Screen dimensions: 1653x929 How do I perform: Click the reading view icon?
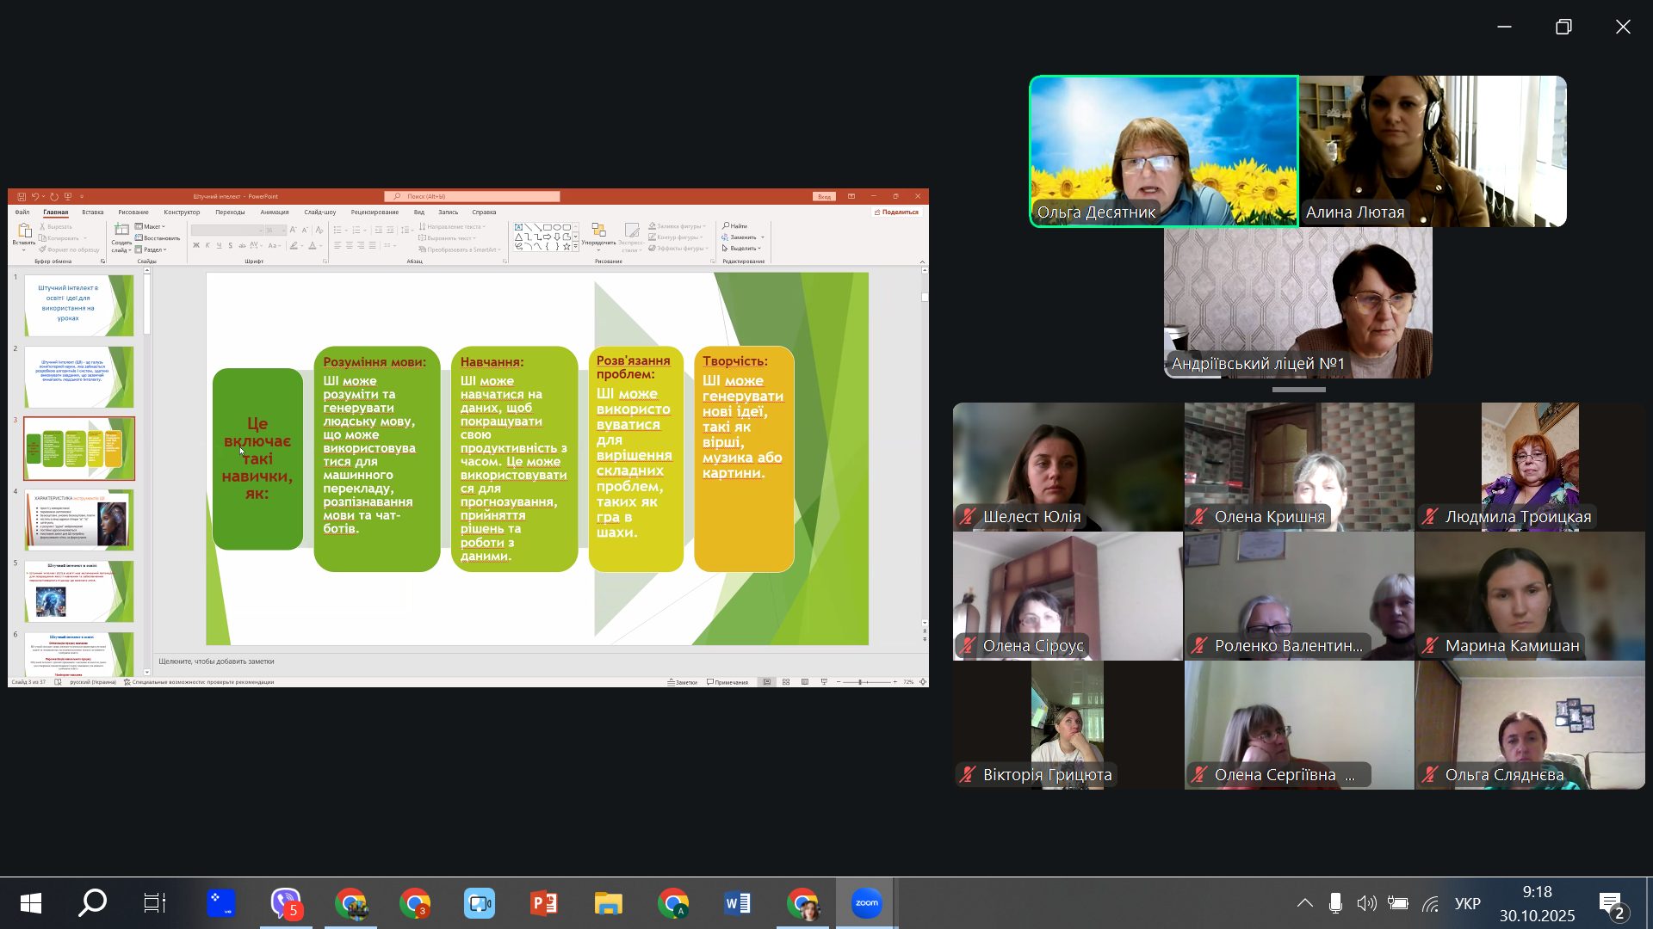pyautogui.click(x=805, y=682)
